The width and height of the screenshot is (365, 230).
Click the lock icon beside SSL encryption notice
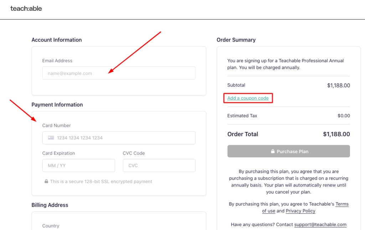(x=46, y=182)
